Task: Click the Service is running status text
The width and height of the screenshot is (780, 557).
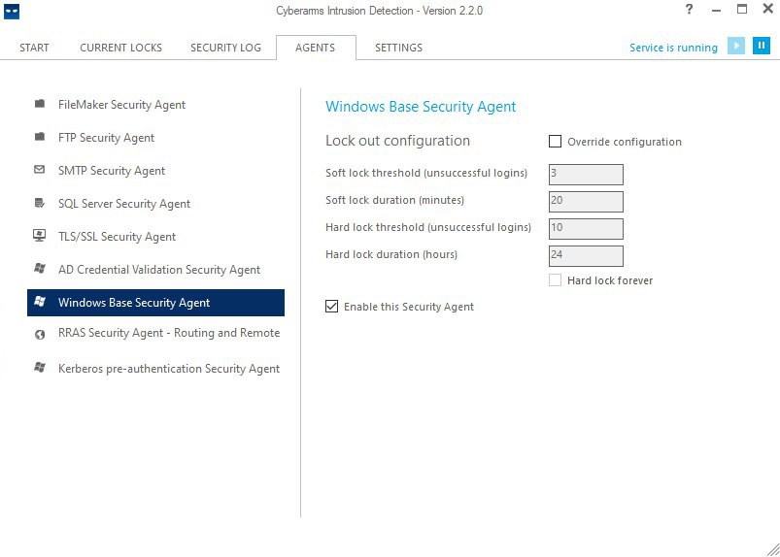Action: [x=673, y=48]
